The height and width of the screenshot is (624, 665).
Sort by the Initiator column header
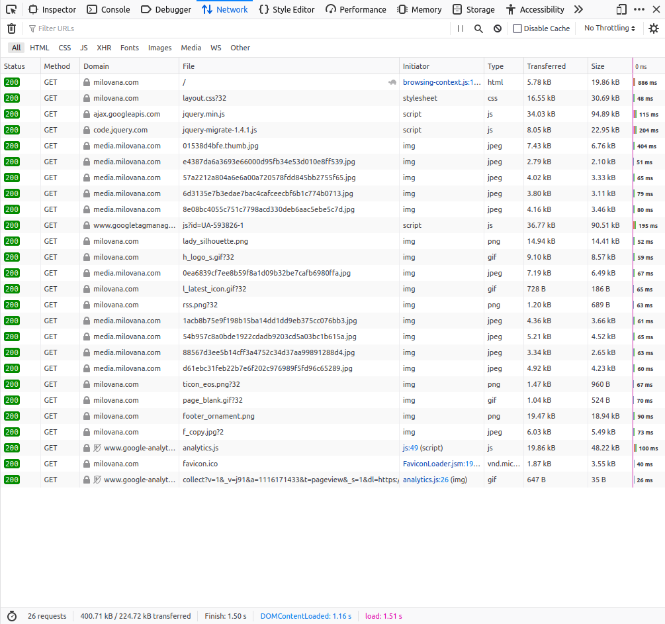441,66
